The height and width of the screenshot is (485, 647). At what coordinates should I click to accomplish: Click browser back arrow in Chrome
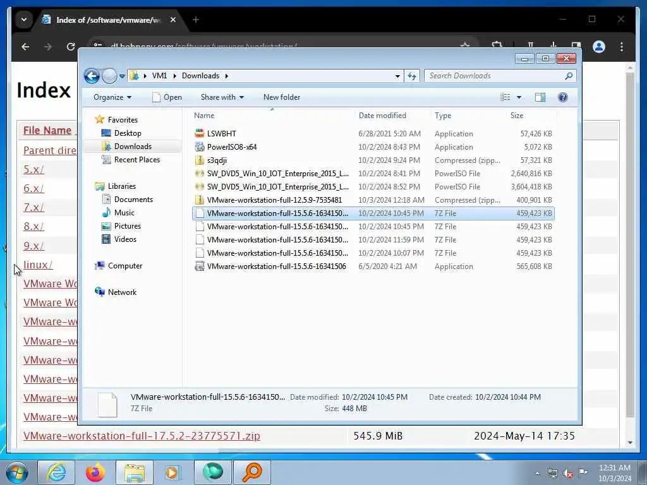pyautogui.click(x=25, y=47)
